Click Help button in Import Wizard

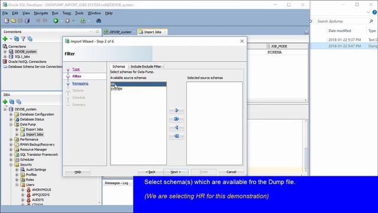[x=77, y=172]
